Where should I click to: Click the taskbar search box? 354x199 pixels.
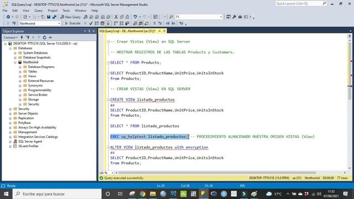[57, 194]
